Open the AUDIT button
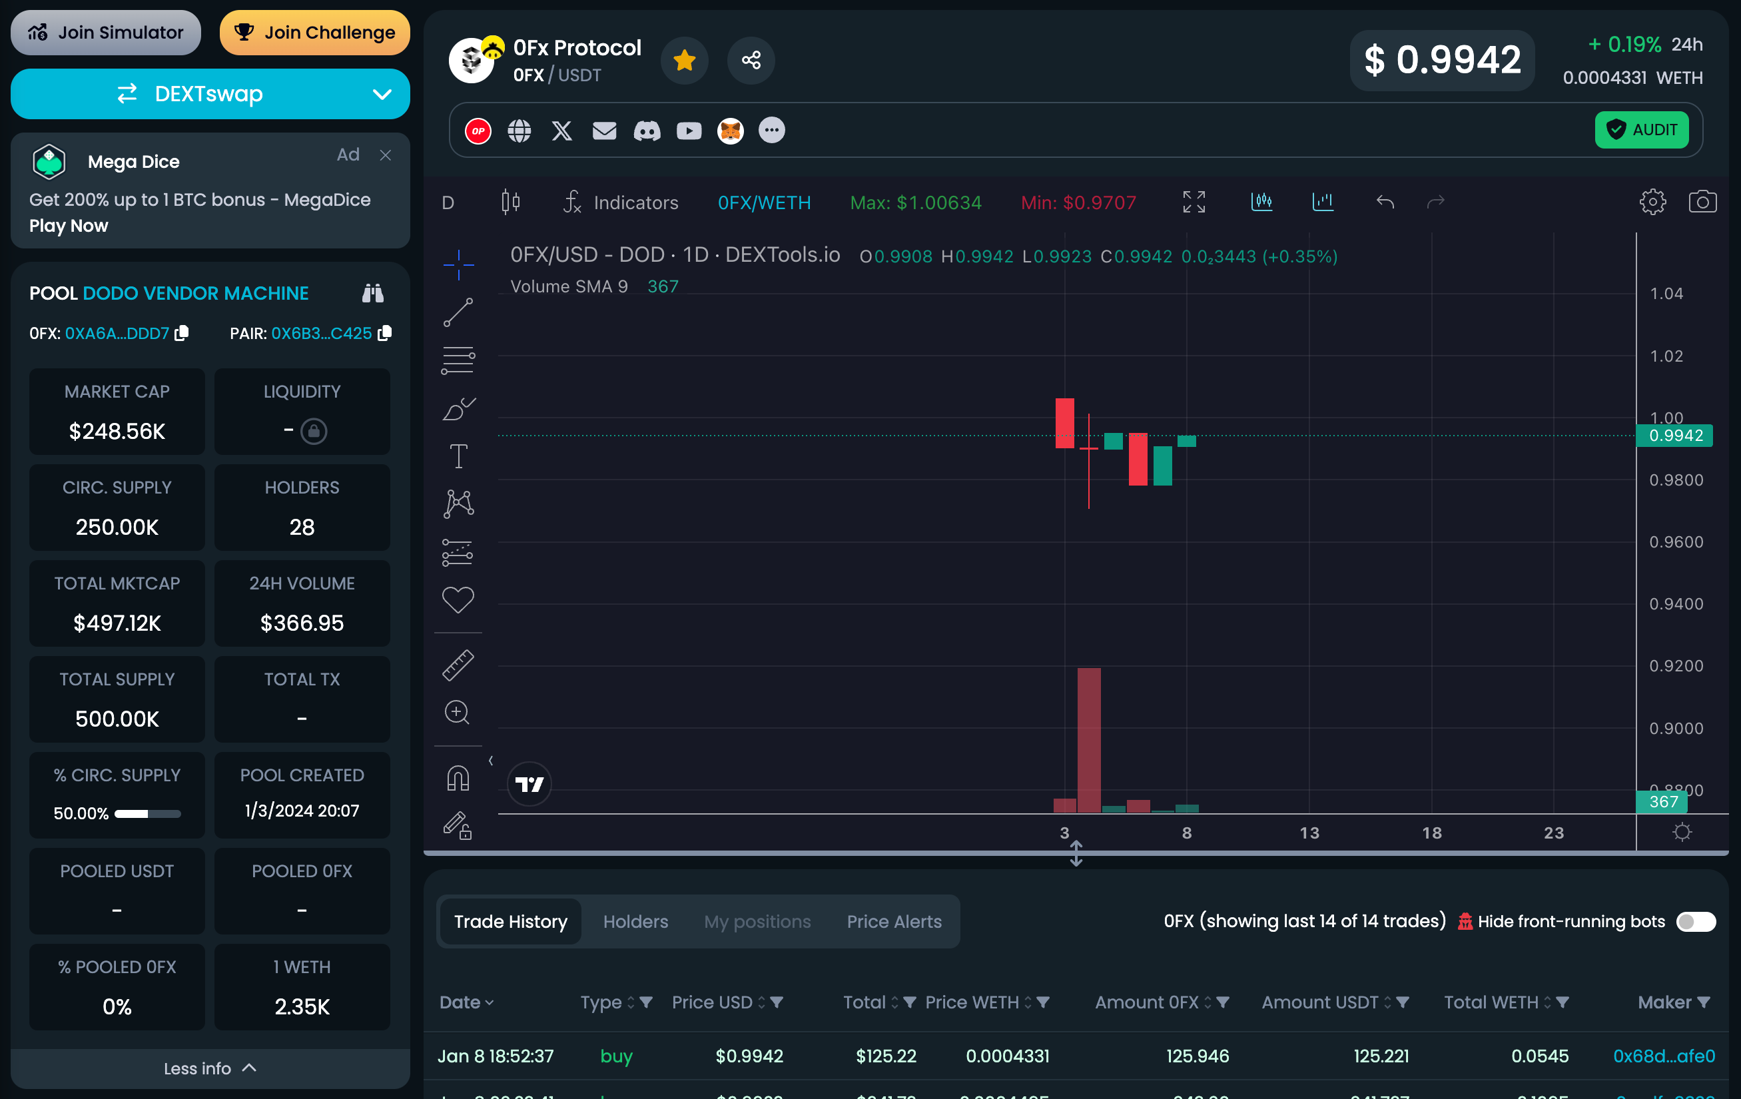 click(1641, 129)
